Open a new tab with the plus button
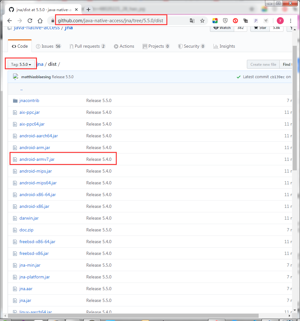The width and height of the screenshot is (300, 321). tap(88, 10)
